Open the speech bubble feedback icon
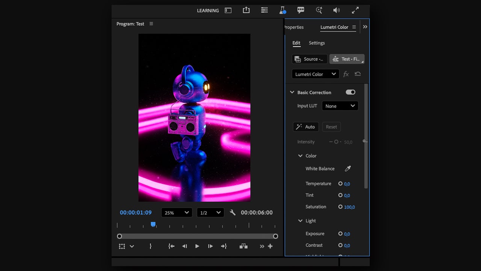481x271 pixels. [x=301, y=10]
